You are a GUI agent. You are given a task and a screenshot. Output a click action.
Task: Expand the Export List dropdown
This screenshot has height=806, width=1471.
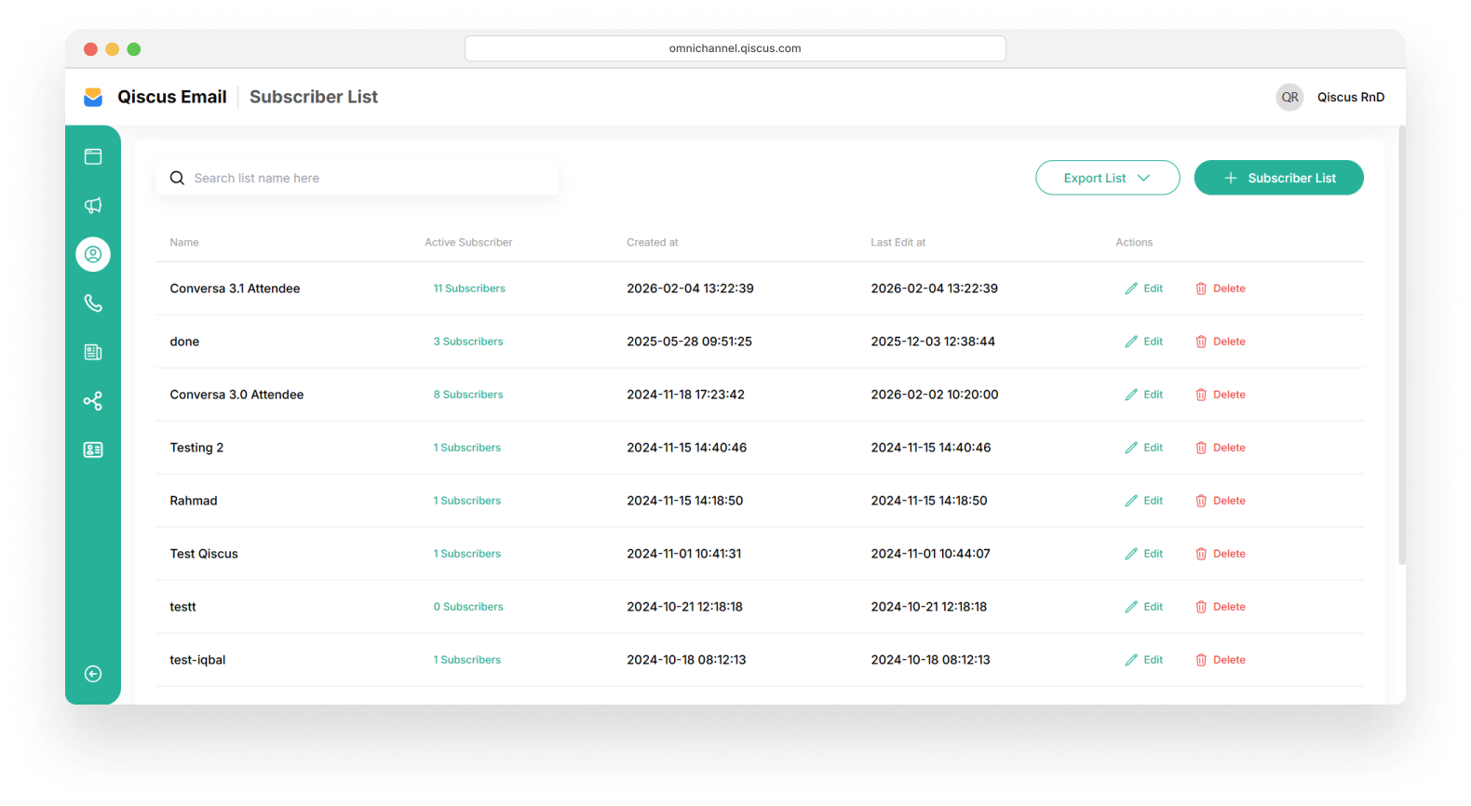pyautogui.click(x=1107, y=178)
